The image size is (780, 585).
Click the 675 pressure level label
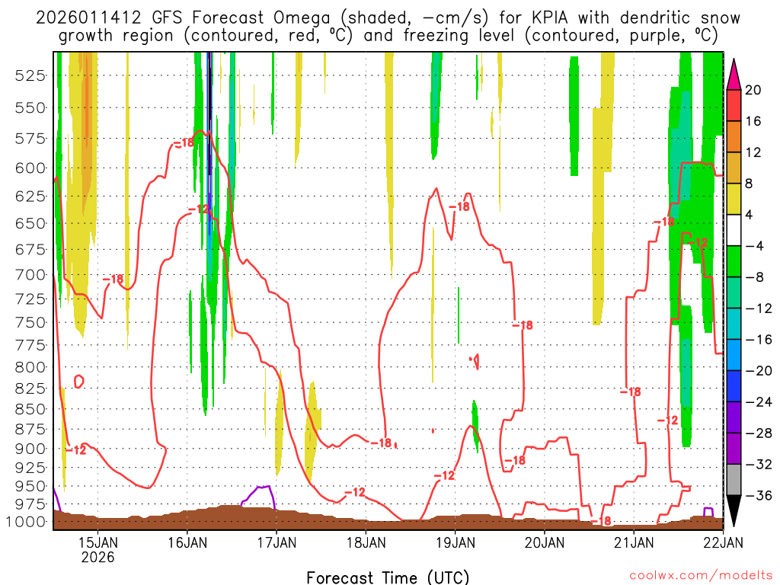[x=30, y=249]
